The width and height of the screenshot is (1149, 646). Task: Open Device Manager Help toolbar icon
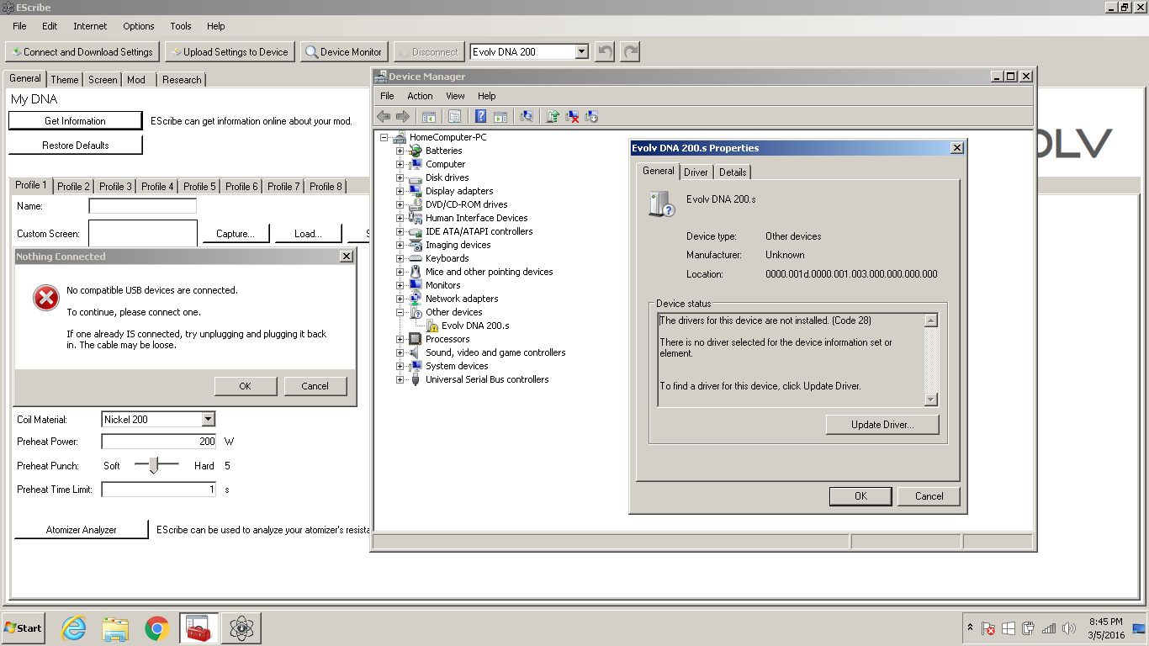click(x=481, y=117)
